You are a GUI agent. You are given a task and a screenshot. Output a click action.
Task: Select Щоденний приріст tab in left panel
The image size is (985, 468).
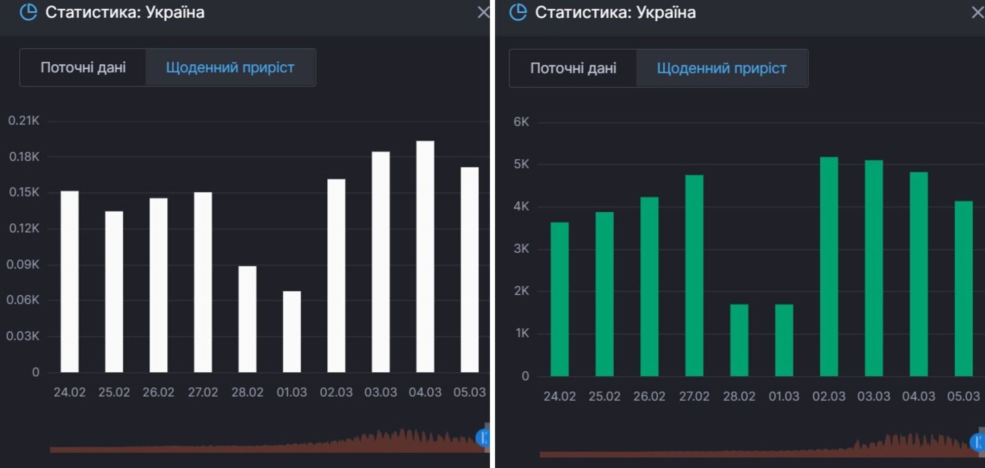click(x=230, y=67)
